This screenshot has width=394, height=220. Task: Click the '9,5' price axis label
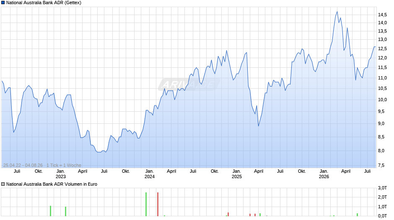pos(381,111)
